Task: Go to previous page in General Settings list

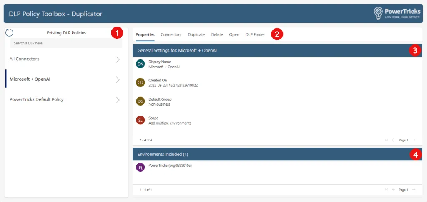Action: (393, 140)
